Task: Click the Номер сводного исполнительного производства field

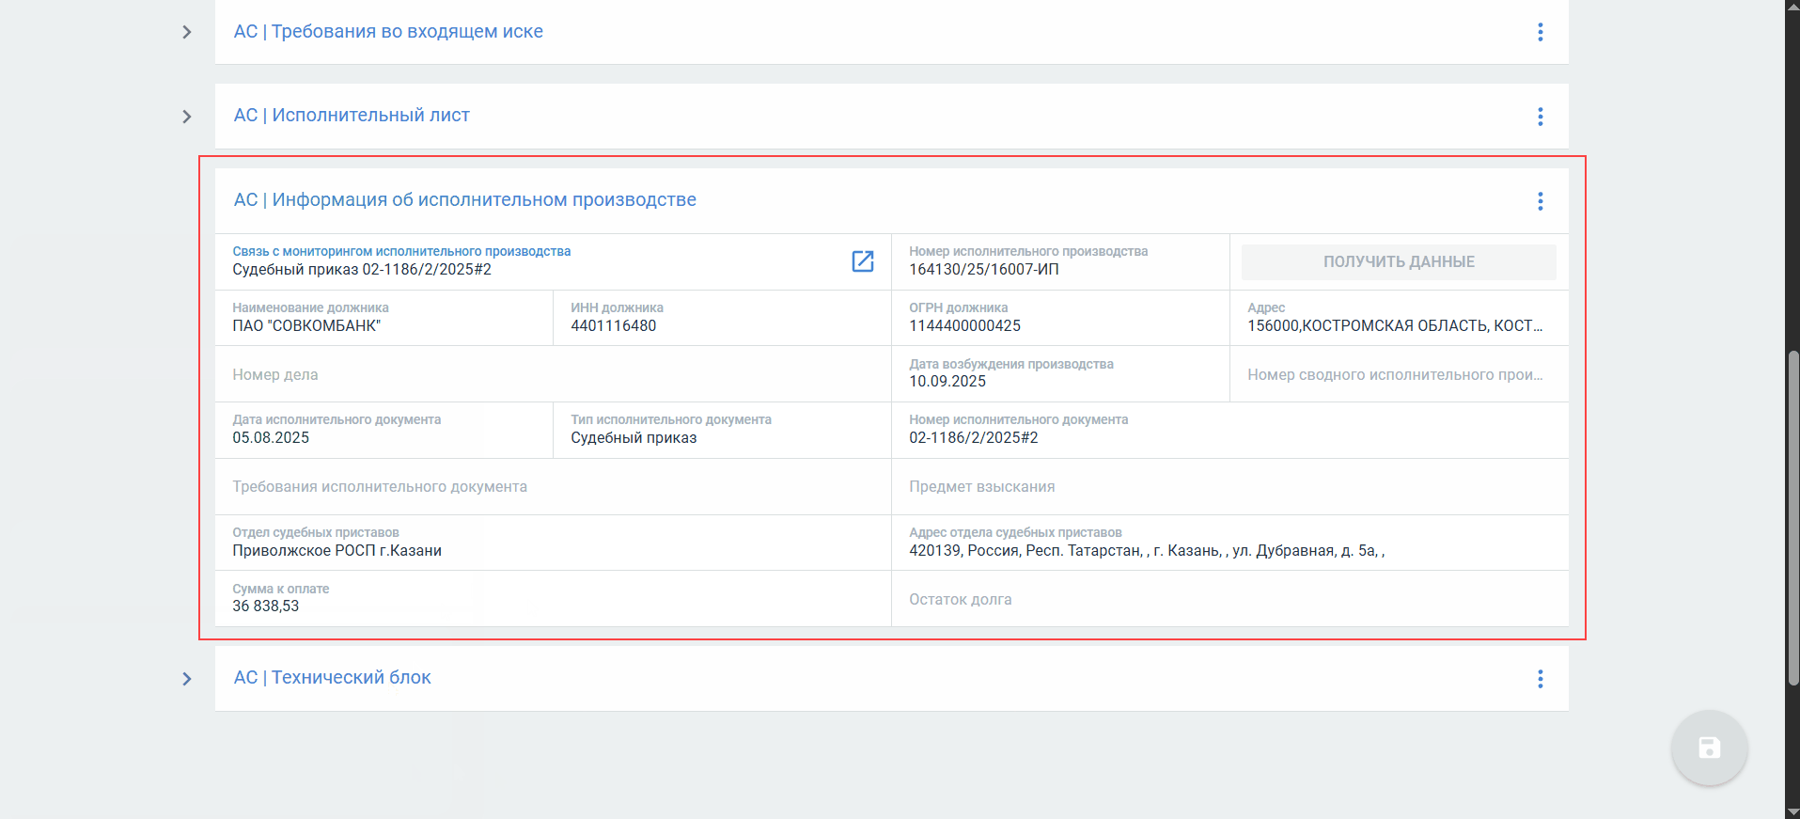Action: click(1398, 374)
